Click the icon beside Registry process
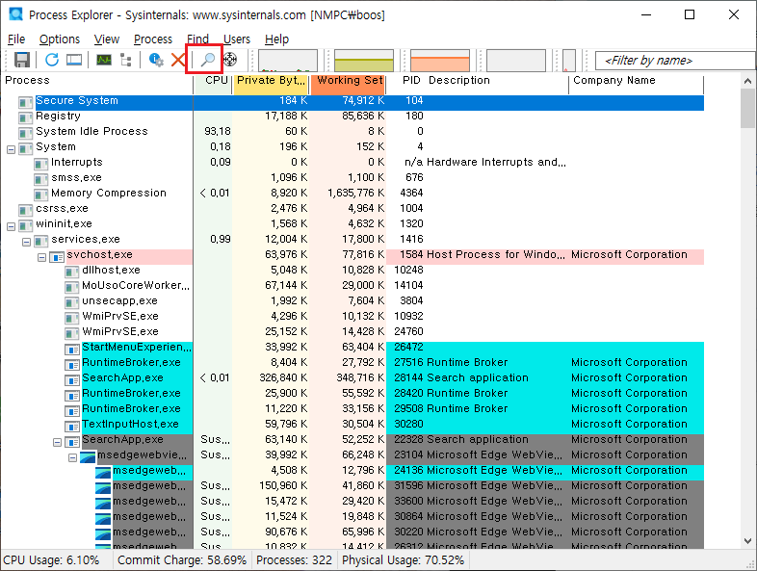The width and height of the screenshot is (757, 571). (26, 117)
